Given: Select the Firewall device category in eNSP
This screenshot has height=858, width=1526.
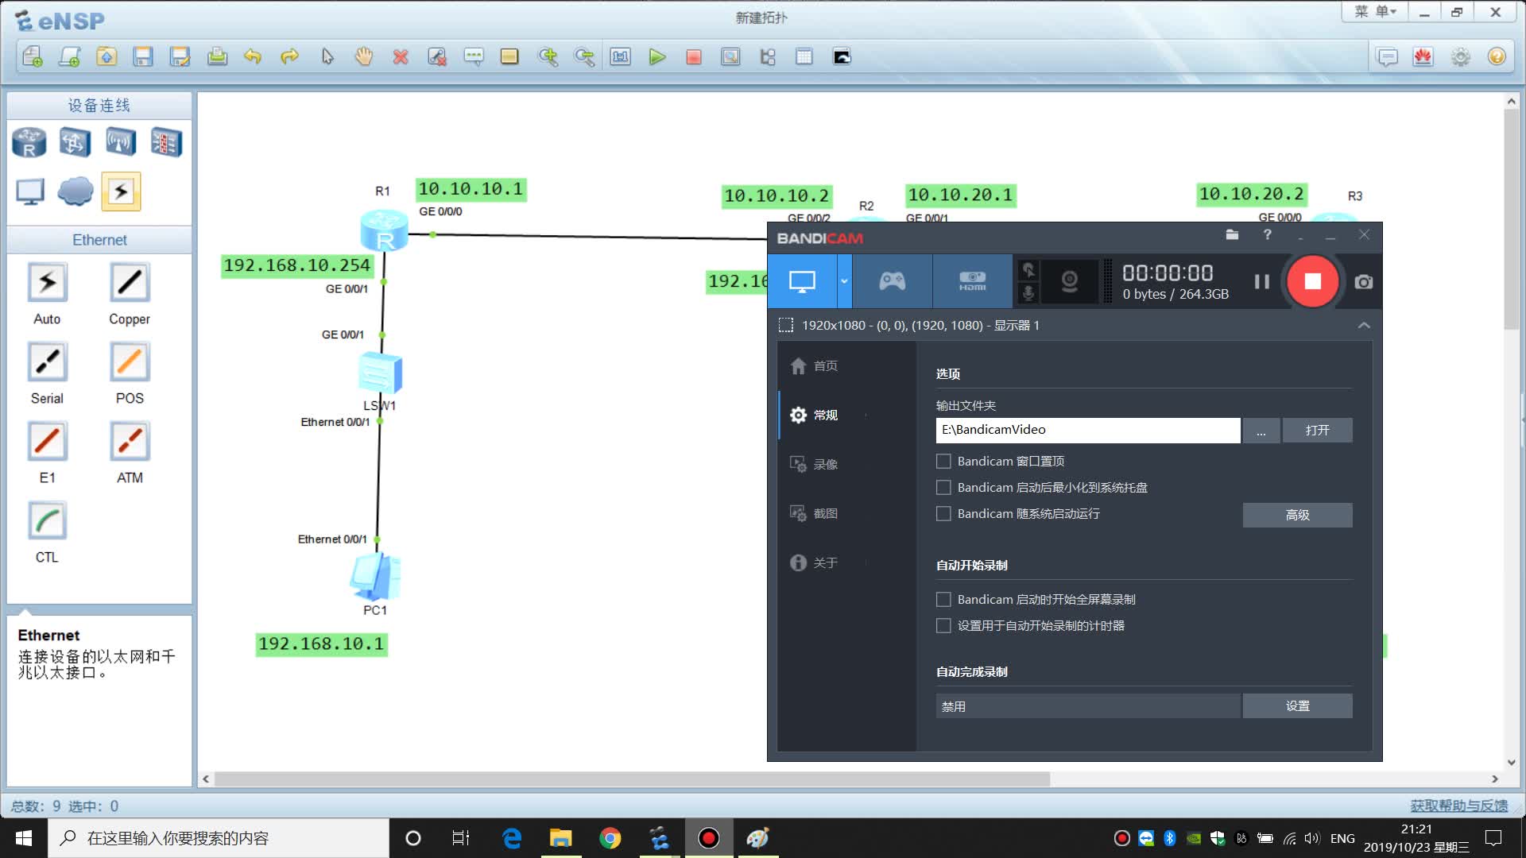Looking at the screenshot, I should (166, 142).
